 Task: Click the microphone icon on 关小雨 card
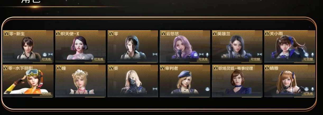point(312,55)
